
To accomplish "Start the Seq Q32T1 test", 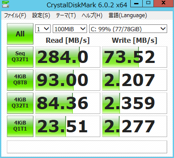I will click(x=20, y=57).
